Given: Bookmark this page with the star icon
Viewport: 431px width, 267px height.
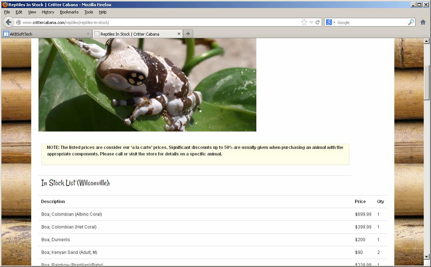Looking at the screenshot, I should tap(304, 22).
